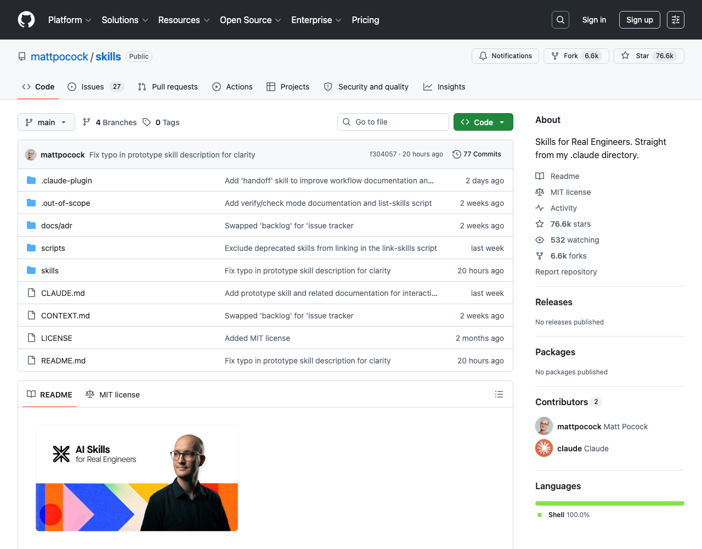Viewport: 702px width, 549px height.
Task: Click the fork icon beside 6.6k forks
Action: click(x=540, y=256)
